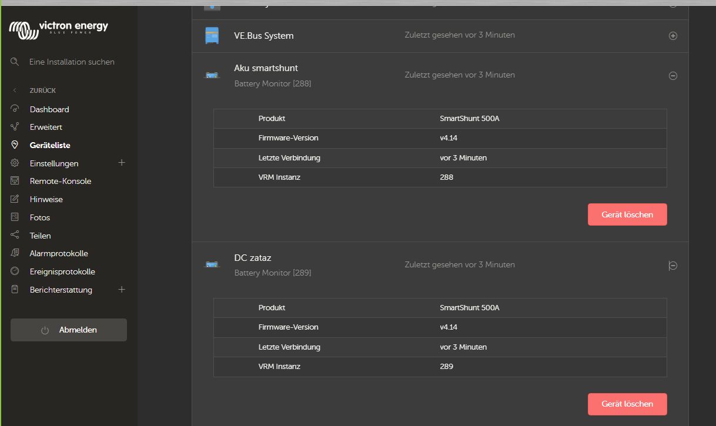The height and width of the screenshot is (426, 716).
Task: Click the search magnifier icon in sidebar
Action: coord(15,62)
